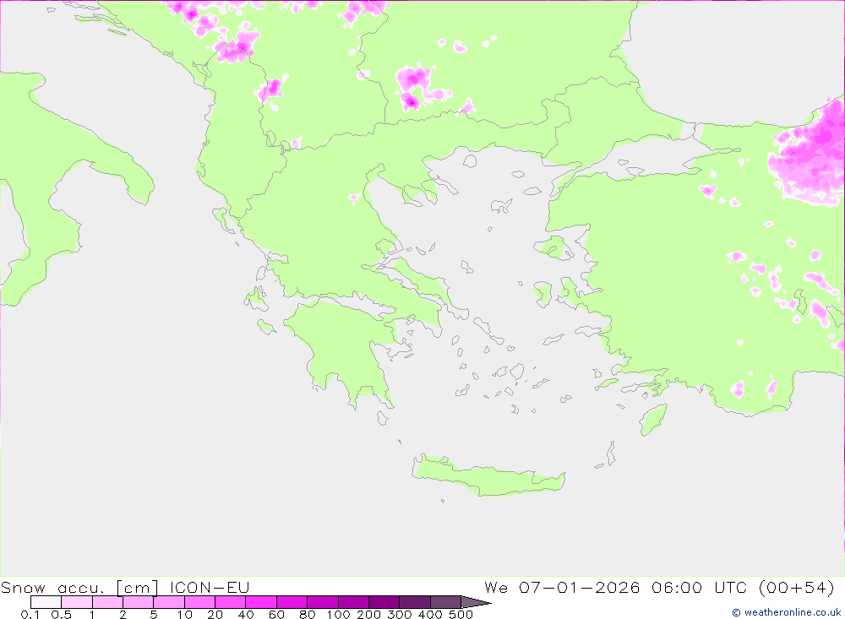
Task: Pick the 20–40 cm legend swatch
Action: click(x=230, y=602)
